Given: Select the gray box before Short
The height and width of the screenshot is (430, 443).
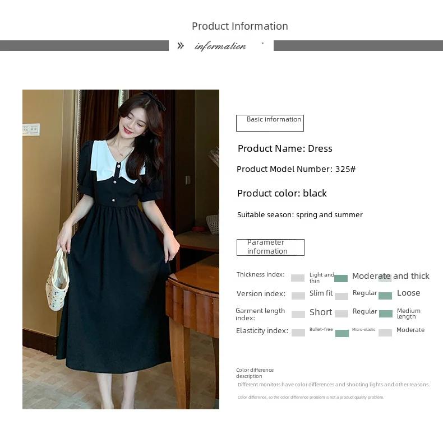Looking at the screenshot, I should click(x=298, y=314).
